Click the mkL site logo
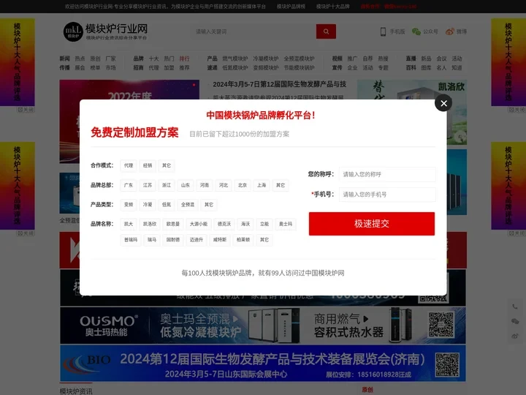Viewport: 526px width, 395px height. coord(105,32)
